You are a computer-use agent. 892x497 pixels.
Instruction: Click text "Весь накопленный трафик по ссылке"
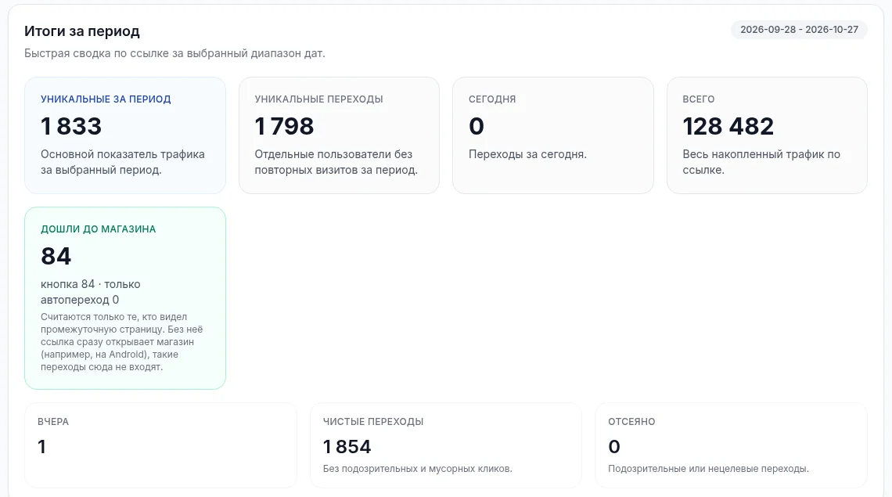click(x=761, y=162)
